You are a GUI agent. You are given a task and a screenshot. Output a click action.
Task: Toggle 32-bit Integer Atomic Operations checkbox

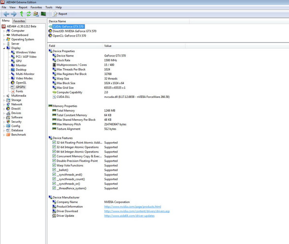(x=54, y=147)
